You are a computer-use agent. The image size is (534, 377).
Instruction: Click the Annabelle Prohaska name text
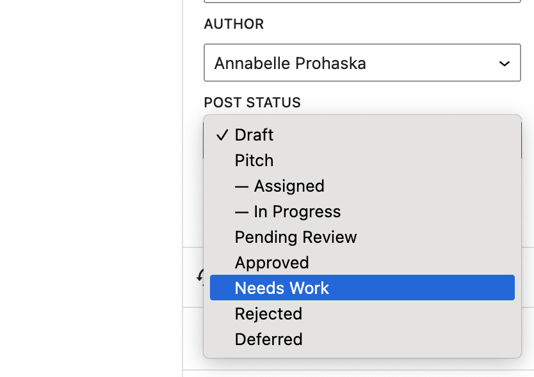[x=290, y=63]
